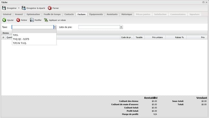Click the red Fermer icon
The image size is (209, 118).
[x=50, y=8]
